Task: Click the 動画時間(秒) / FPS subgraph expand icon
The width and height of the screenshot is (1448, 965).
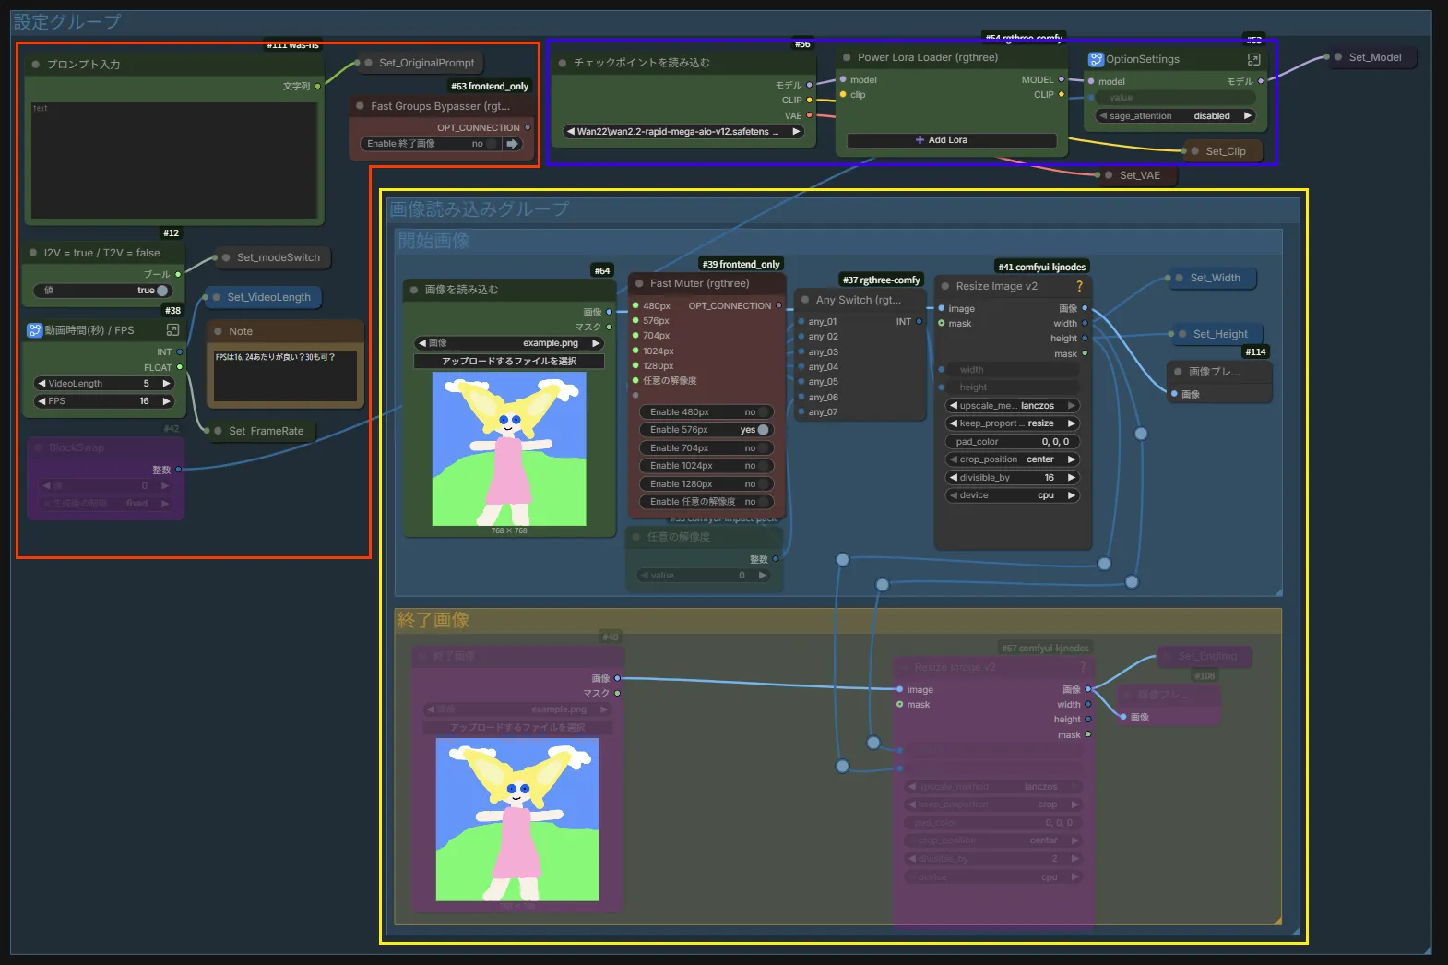Action: 172,330
